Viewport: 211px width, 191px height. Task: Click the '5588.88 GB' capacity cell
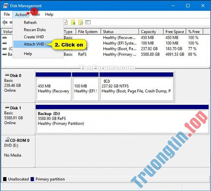point(150,54)
